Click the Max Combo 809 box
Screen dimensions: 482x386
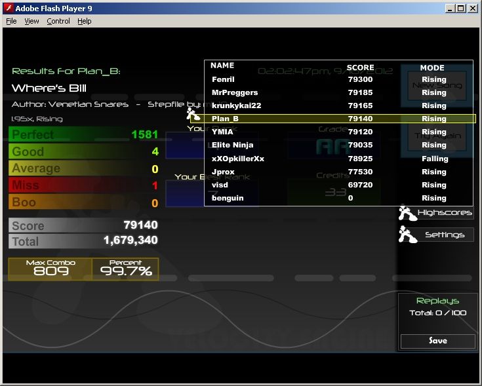[50, 269]
